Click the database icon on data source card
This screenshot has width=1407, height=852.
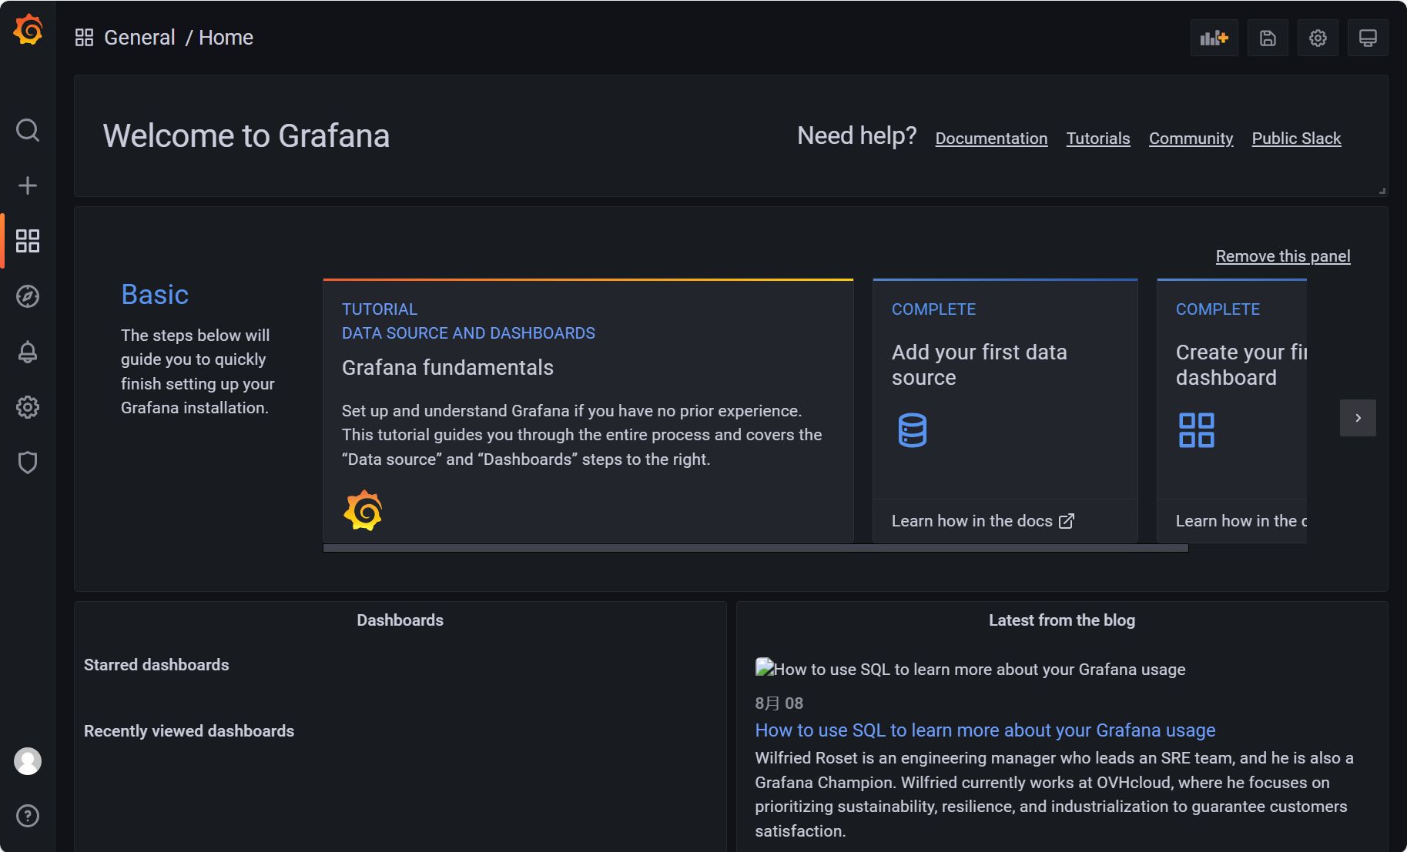(912, 430)
